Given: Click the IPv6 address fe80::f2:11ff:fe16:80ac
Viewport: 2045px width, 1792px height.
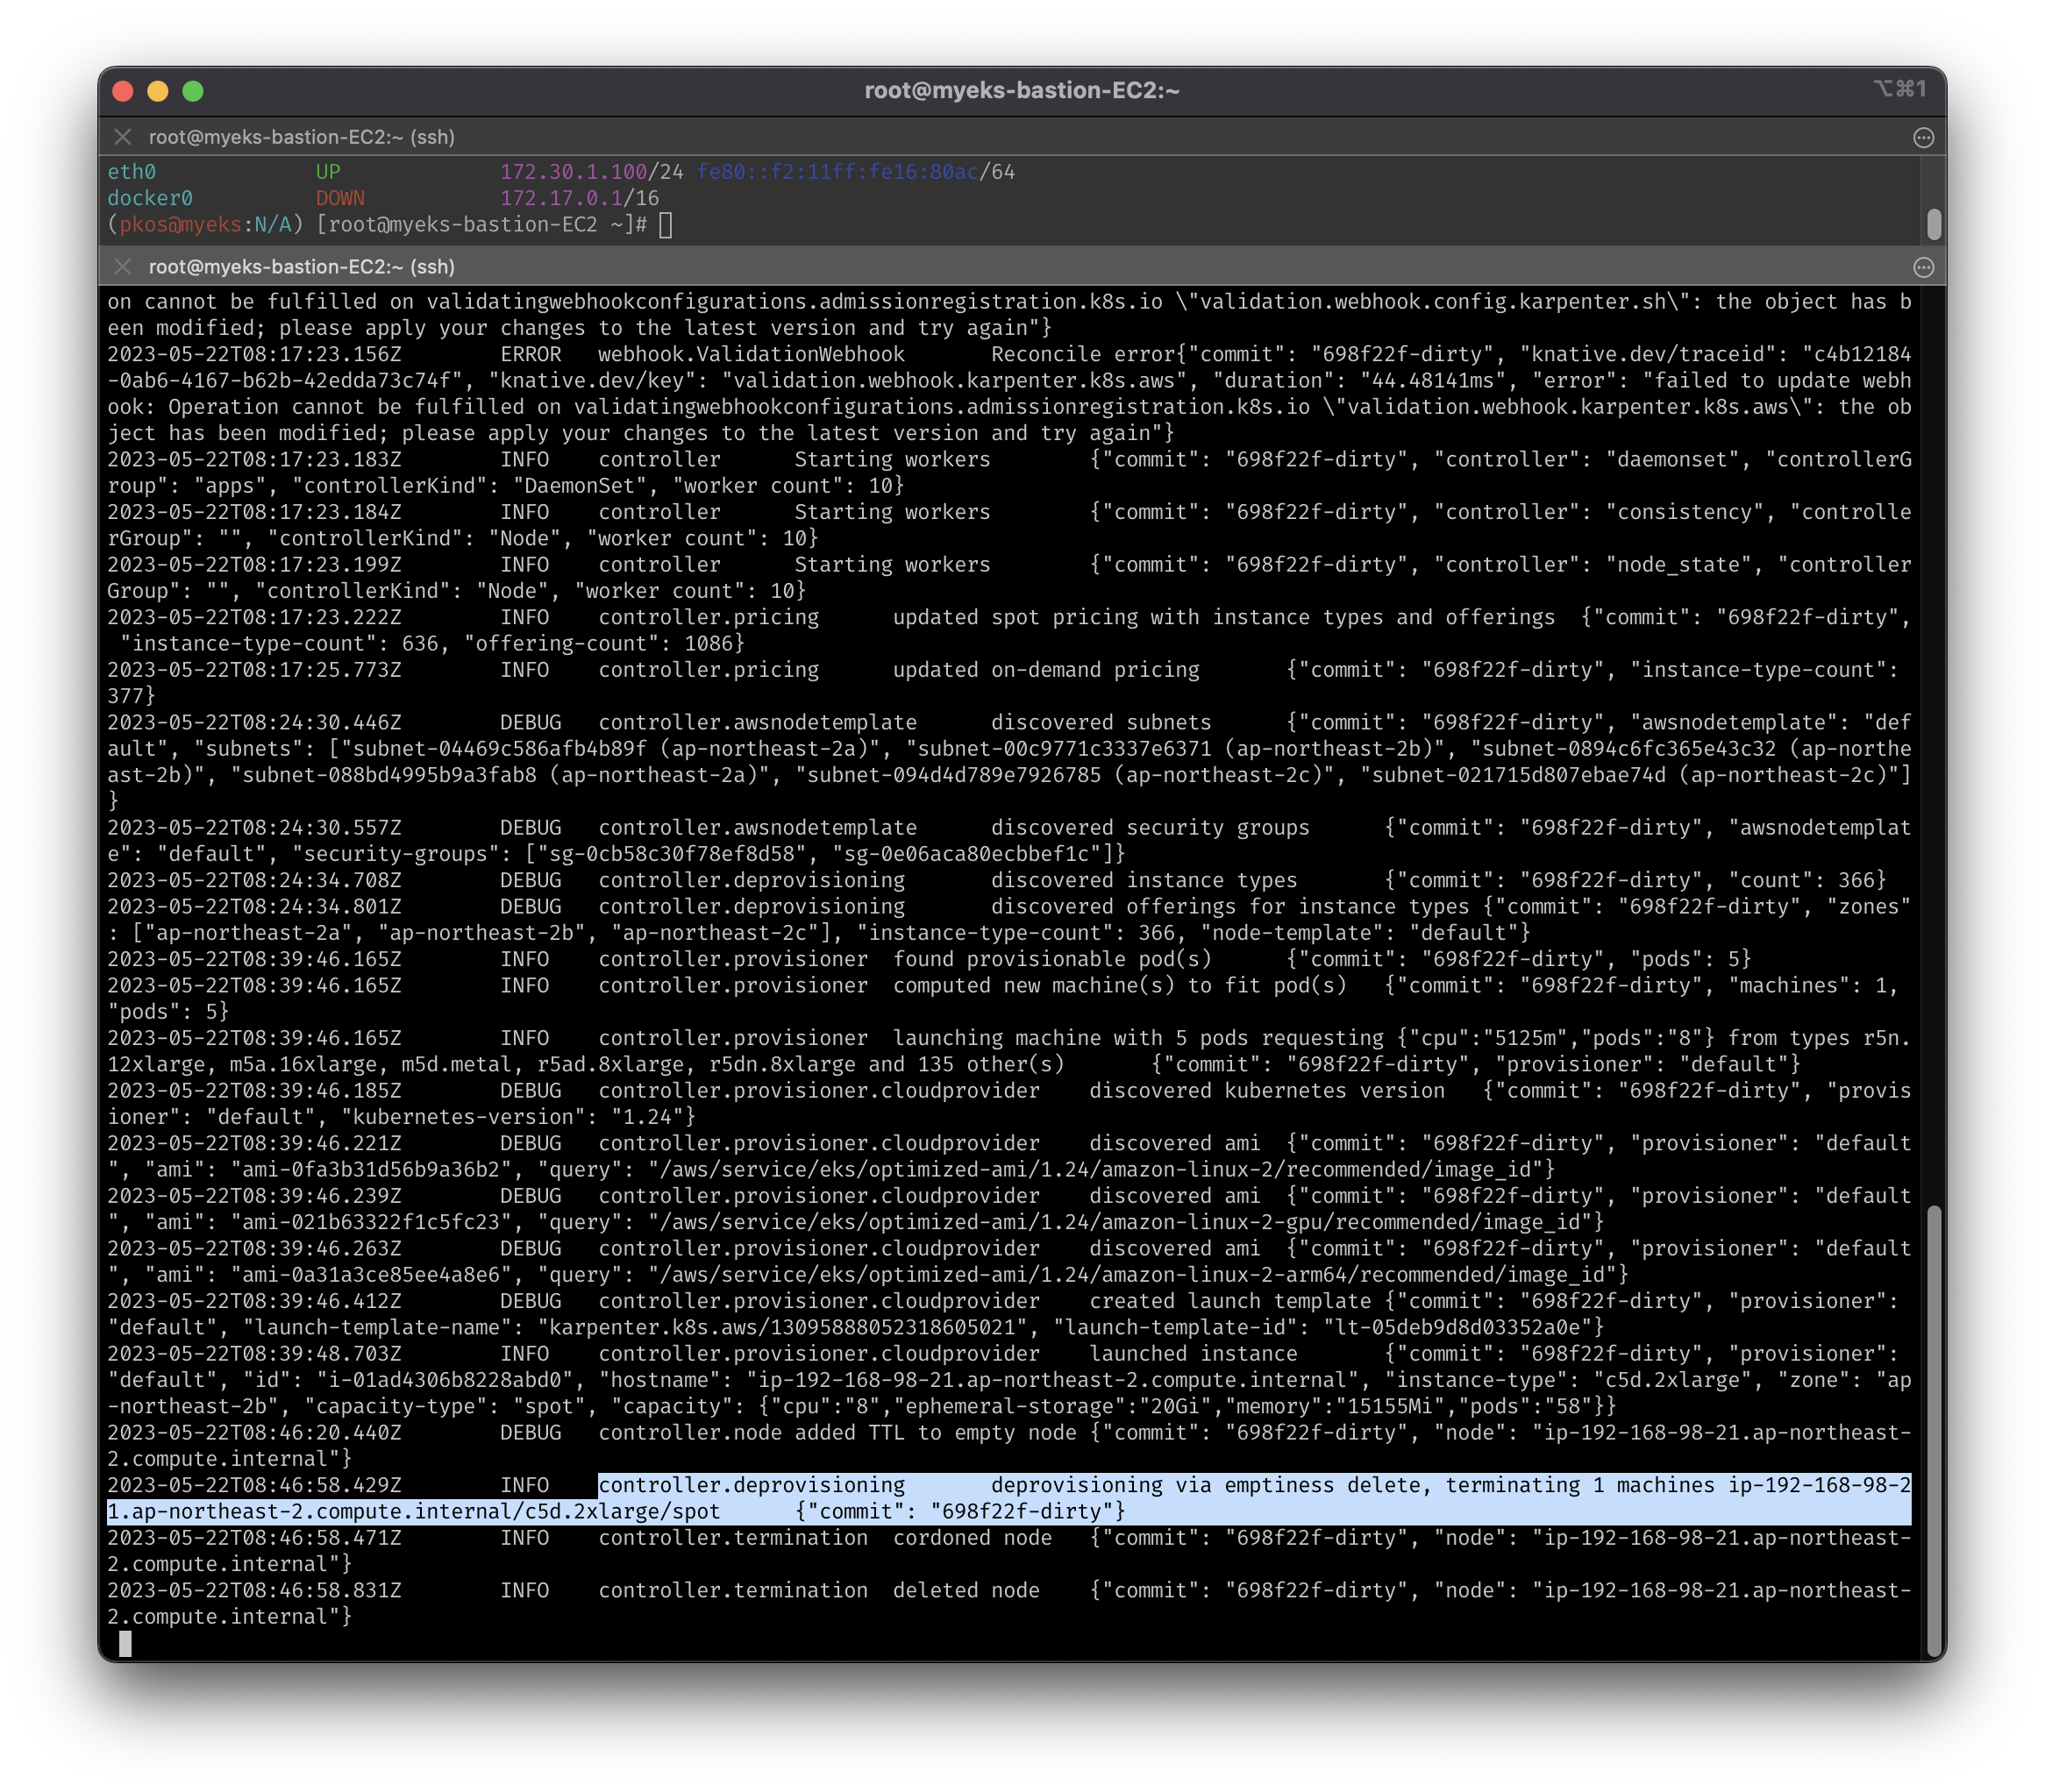Looking at the screenshot, I should (838, 172).
